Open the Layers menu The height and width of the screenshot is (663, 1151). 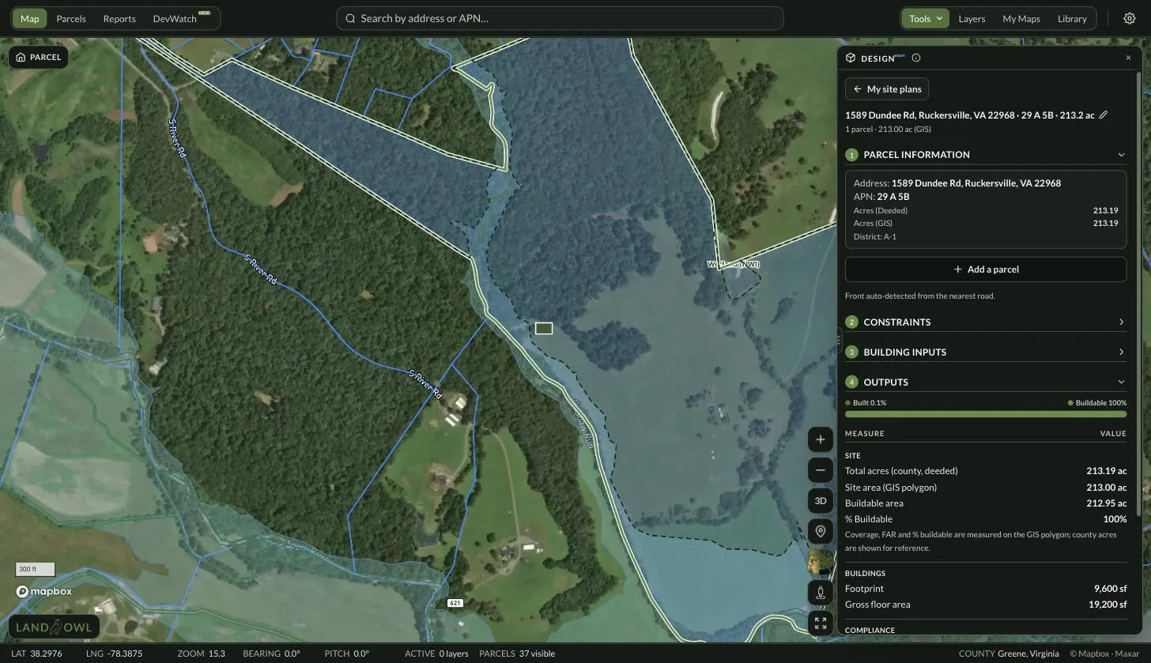click(972, 18)
